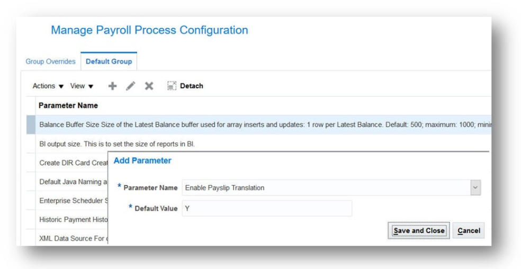The image size is (521, 269).
Task: Select the Default Group tab
Action: [x=109, y=61]
